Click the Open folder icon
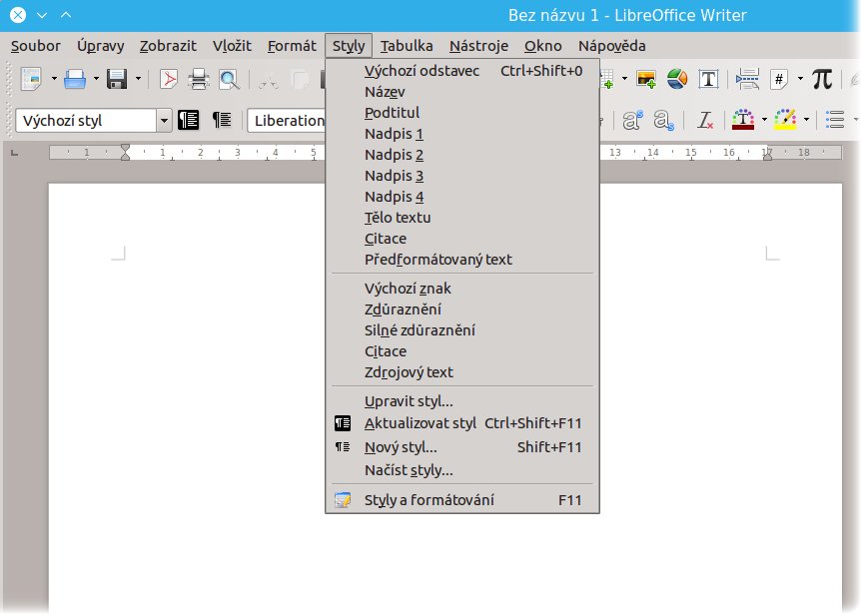This screenshot has height=614, width=861. point(75,80)
